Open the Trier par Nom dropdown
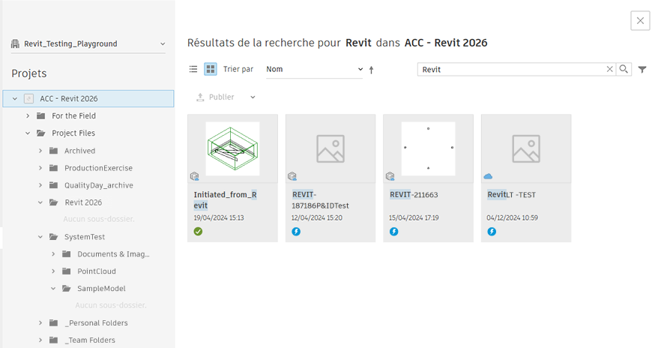The image size is (661, 348). click(315, 70)
